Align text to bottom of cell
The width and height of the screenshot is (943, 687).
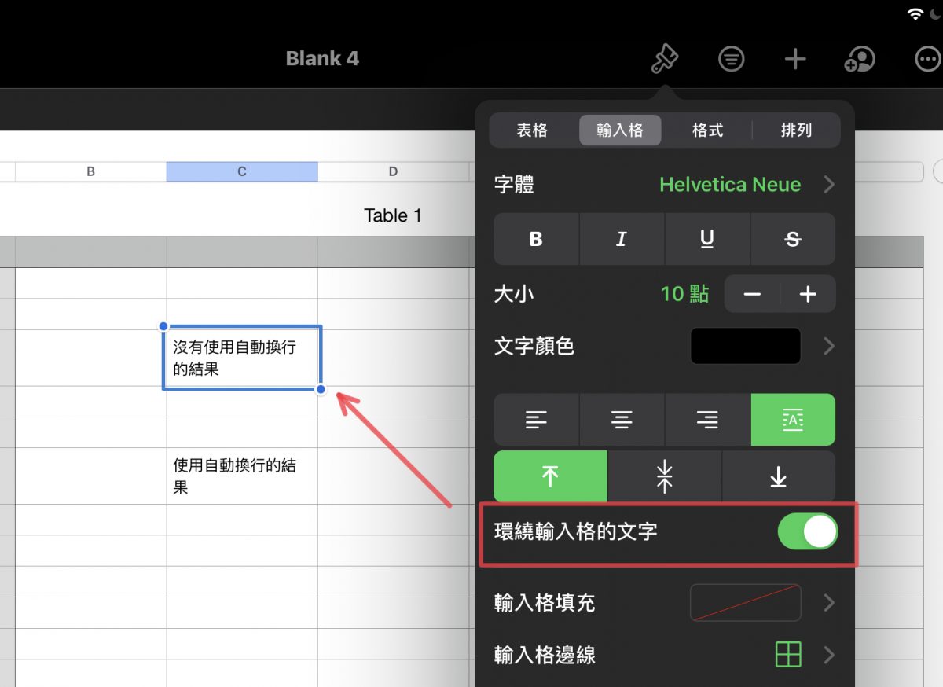(x=779, y=476)
